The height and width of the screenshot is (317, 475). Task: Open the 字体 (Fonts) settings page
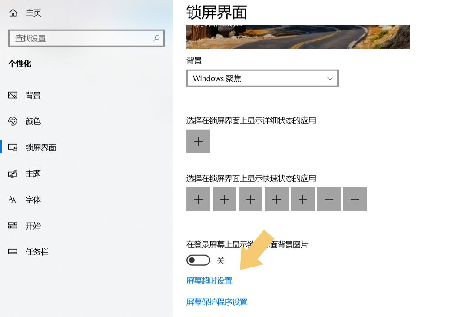pos(33,200)
